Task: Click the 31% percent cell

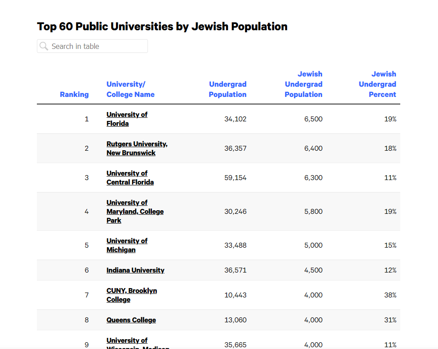Action: click(390, 320)
